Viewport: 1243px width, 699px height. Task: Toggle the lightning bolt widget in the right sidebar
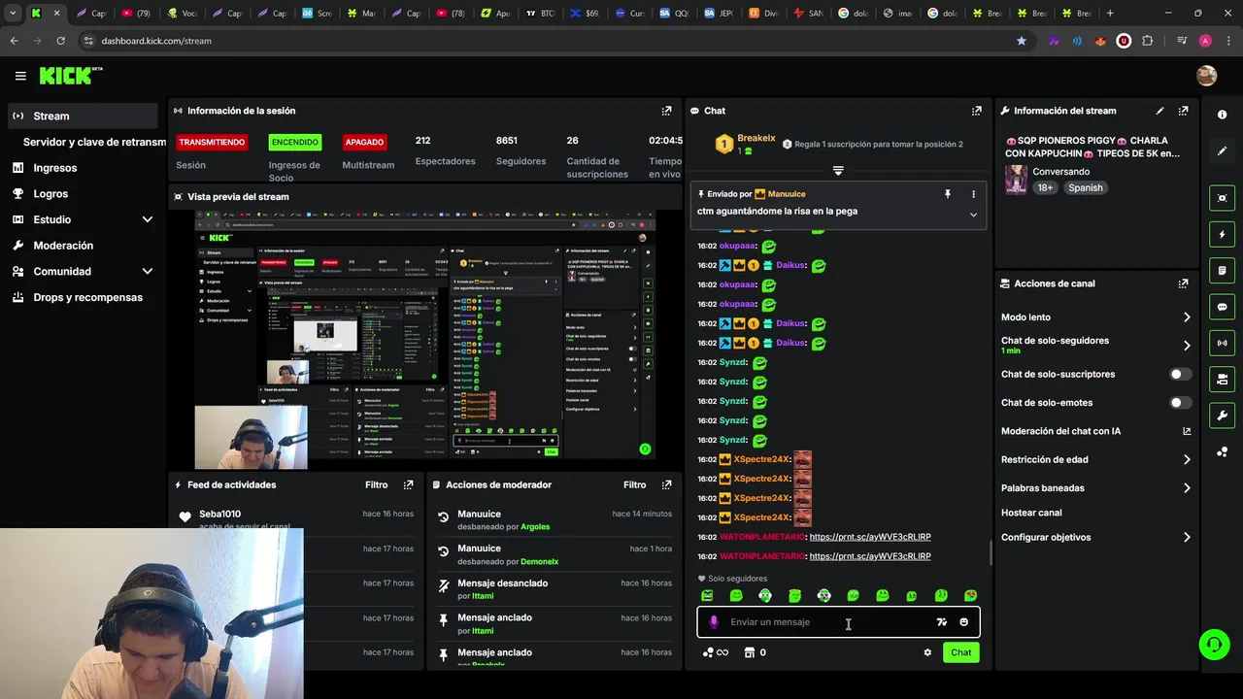point(1222,234)
